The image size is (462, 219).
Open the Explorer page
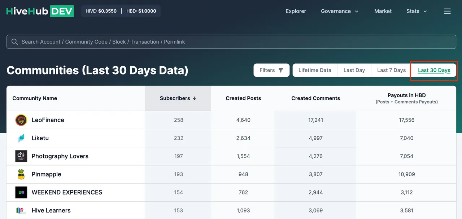pyautogui.click(x=296, y=11)
